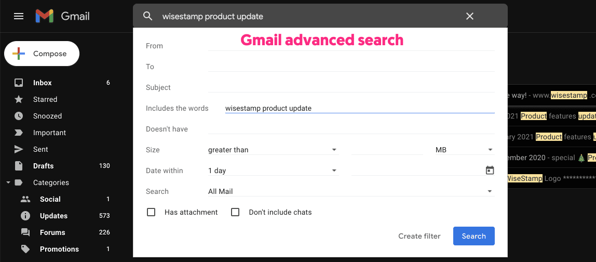The image size is (596, 262).
Task: Show the Important mail label
Action: point(49,133)
